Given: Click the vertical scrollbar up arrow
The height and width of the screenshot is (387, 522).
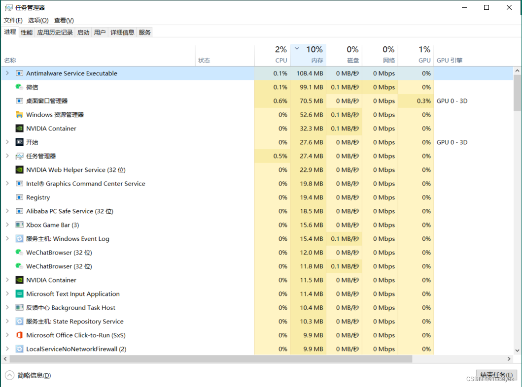Looking at the screenshot, I should point(517,71).
